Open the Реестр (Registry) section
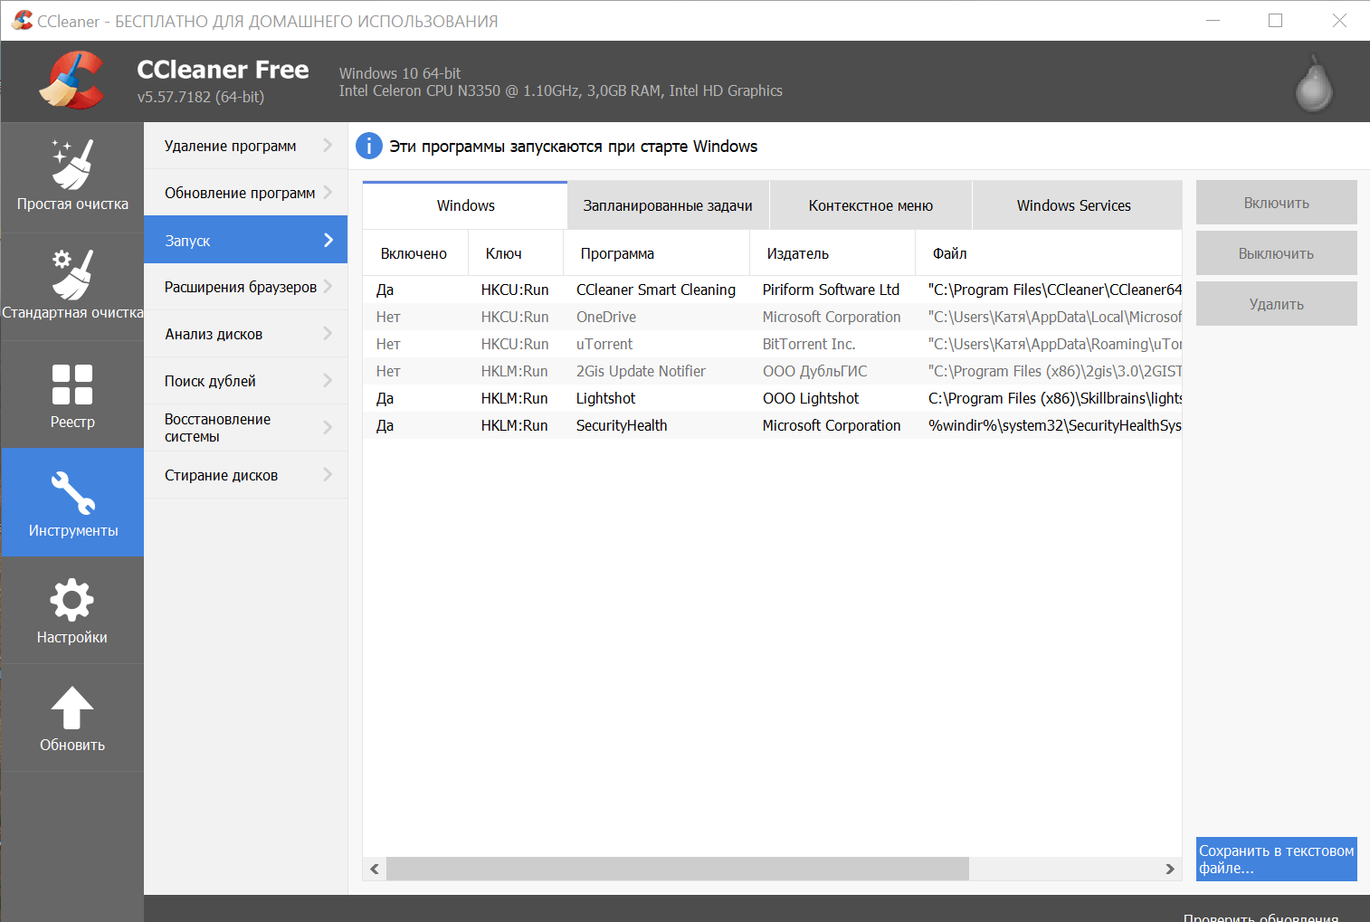The height and width of the screenshot is (922, 1370). (72, 394)
